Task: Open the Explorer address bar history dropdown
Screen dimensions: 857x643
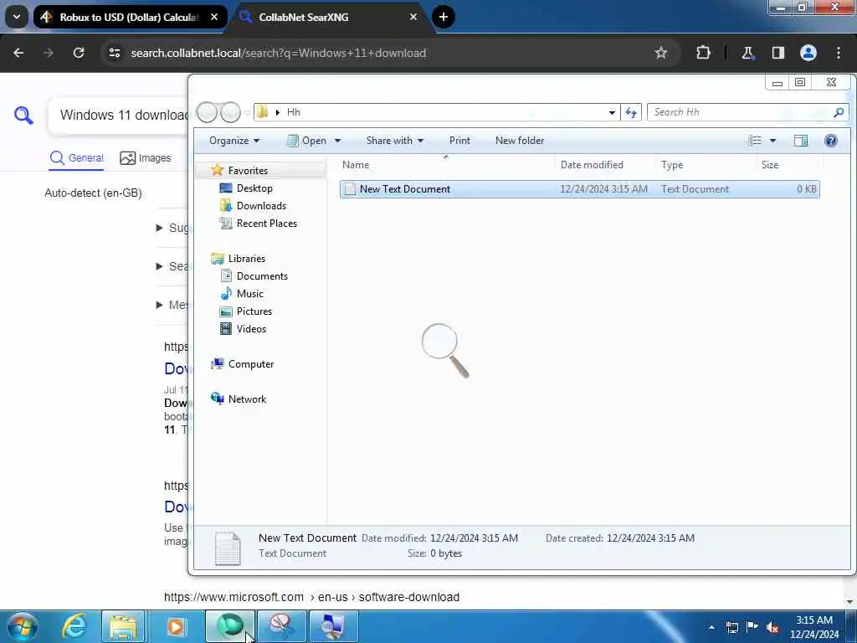Action: (612, 113)
